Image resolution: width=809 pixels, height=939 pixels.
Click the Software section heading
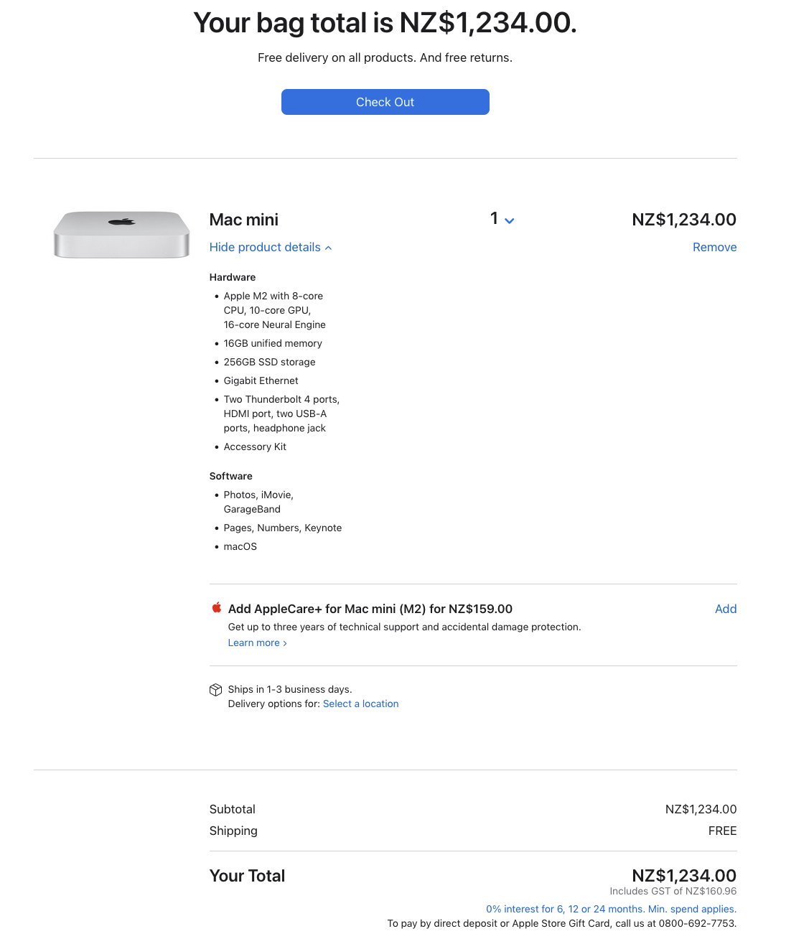(230, 476)
